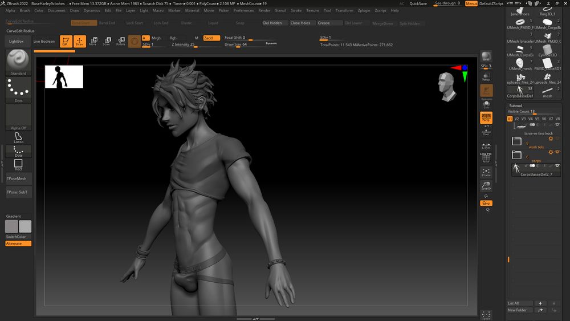Turn on the Floor grid icon

pyautogui.click(x=486, y=131)
